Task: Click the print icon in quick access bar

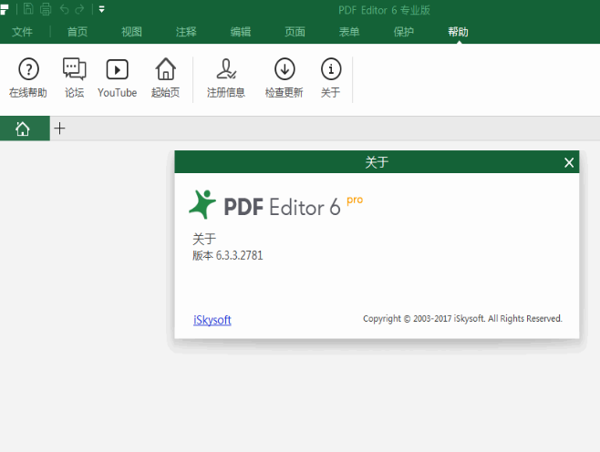Action: click(46, 8)
